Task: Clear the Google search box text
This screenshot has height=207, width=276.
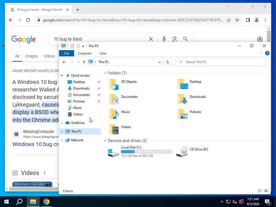Action: coord(151,39)
